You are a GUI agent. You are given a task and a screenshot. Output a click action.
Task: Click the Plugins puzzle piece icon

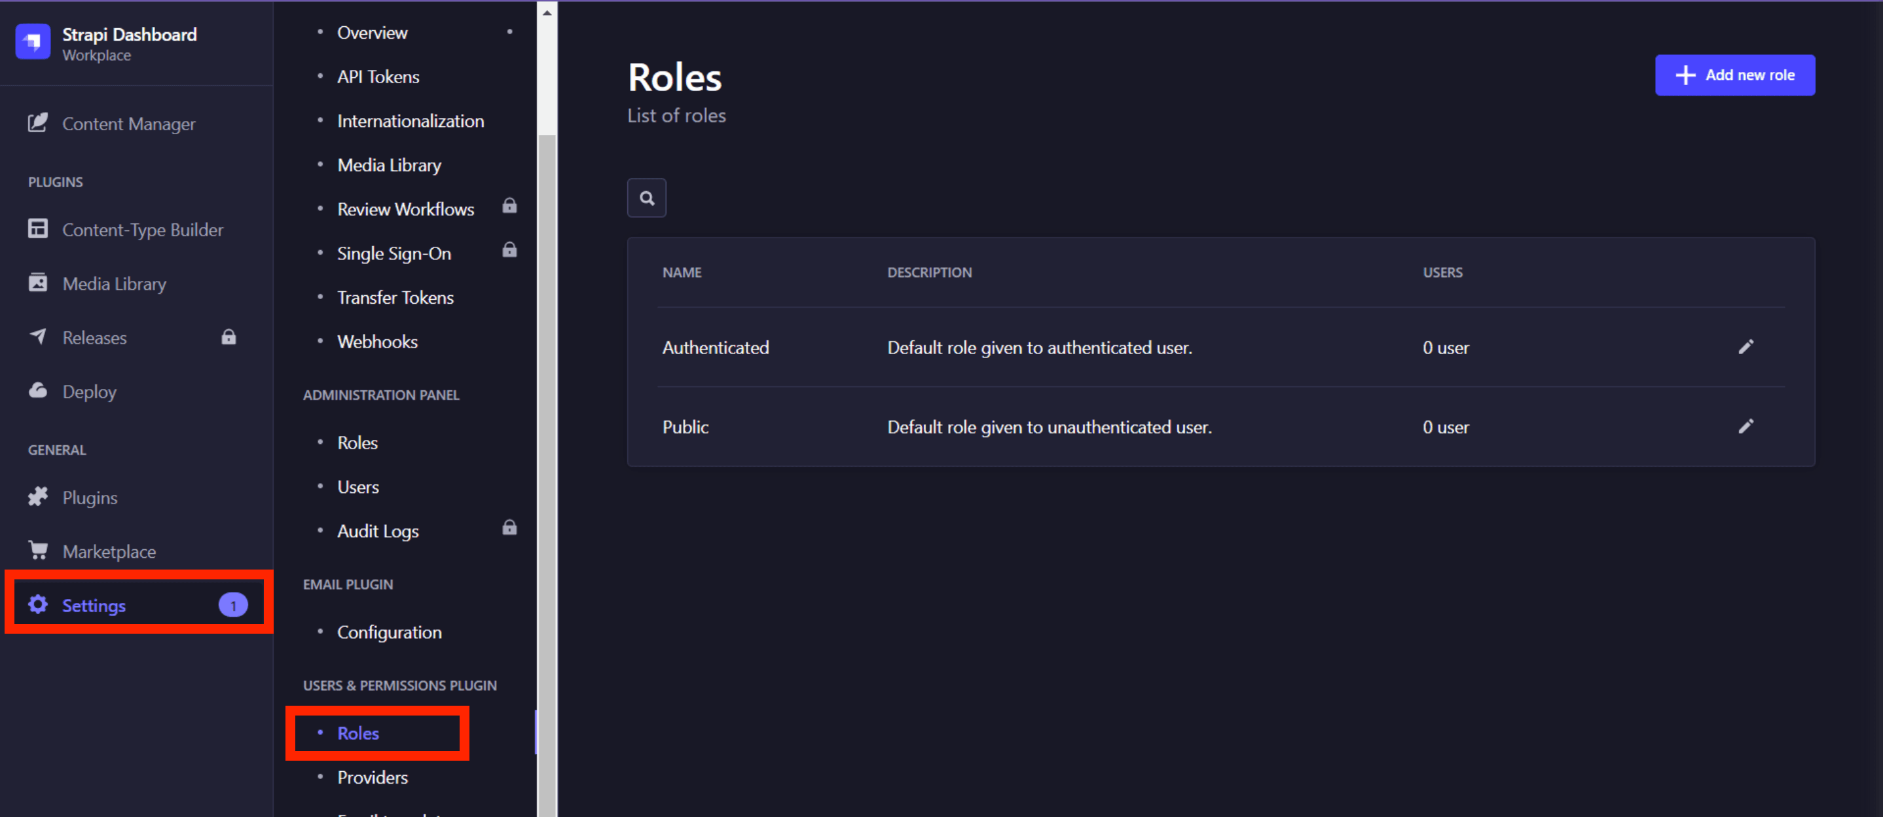[x=38, y=497]
